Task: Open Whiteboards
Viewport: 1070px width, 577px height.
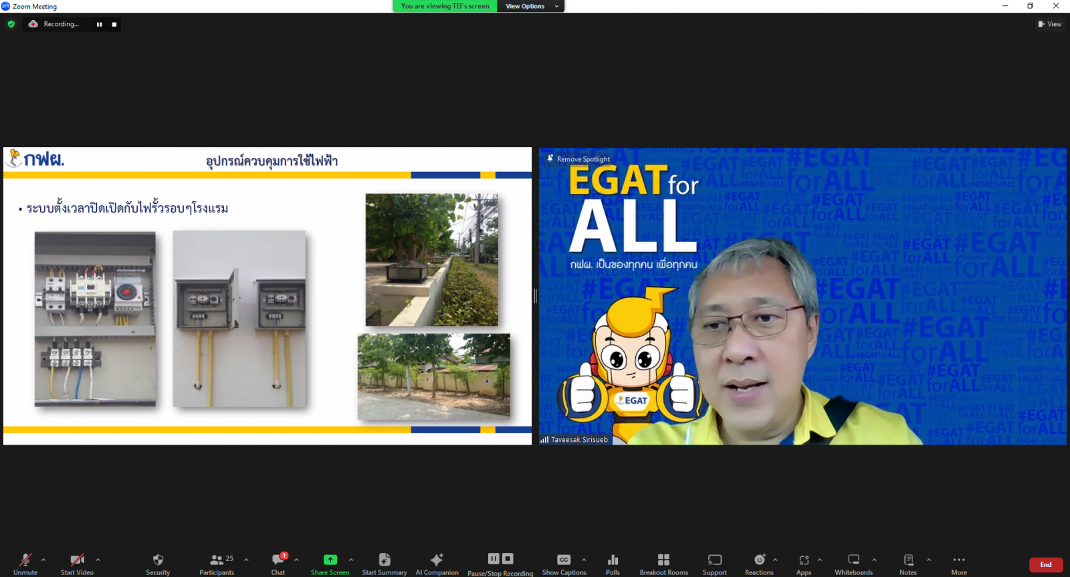Action: click(x=853, y=564)
